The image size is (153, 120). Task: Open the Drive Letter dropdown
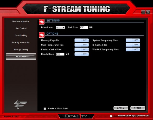click(x=60, y=28)
